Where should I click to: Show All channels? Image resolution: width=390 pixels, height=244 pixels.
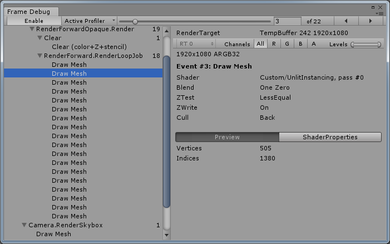tap(260, 44)
